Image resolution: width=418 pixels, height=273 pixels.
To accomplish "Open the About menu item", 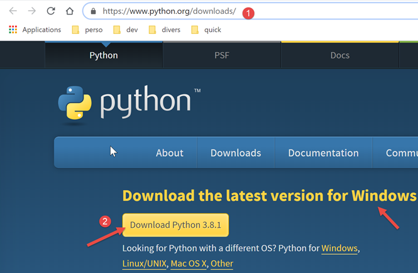I will (x=170, y=153).
